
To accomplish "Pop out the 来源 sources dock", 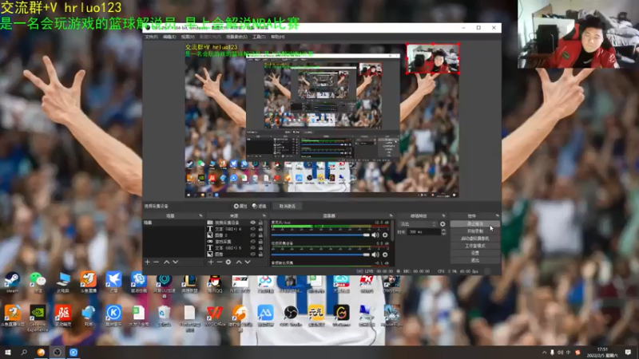I will pyautogui.click(x=264, y=215).
